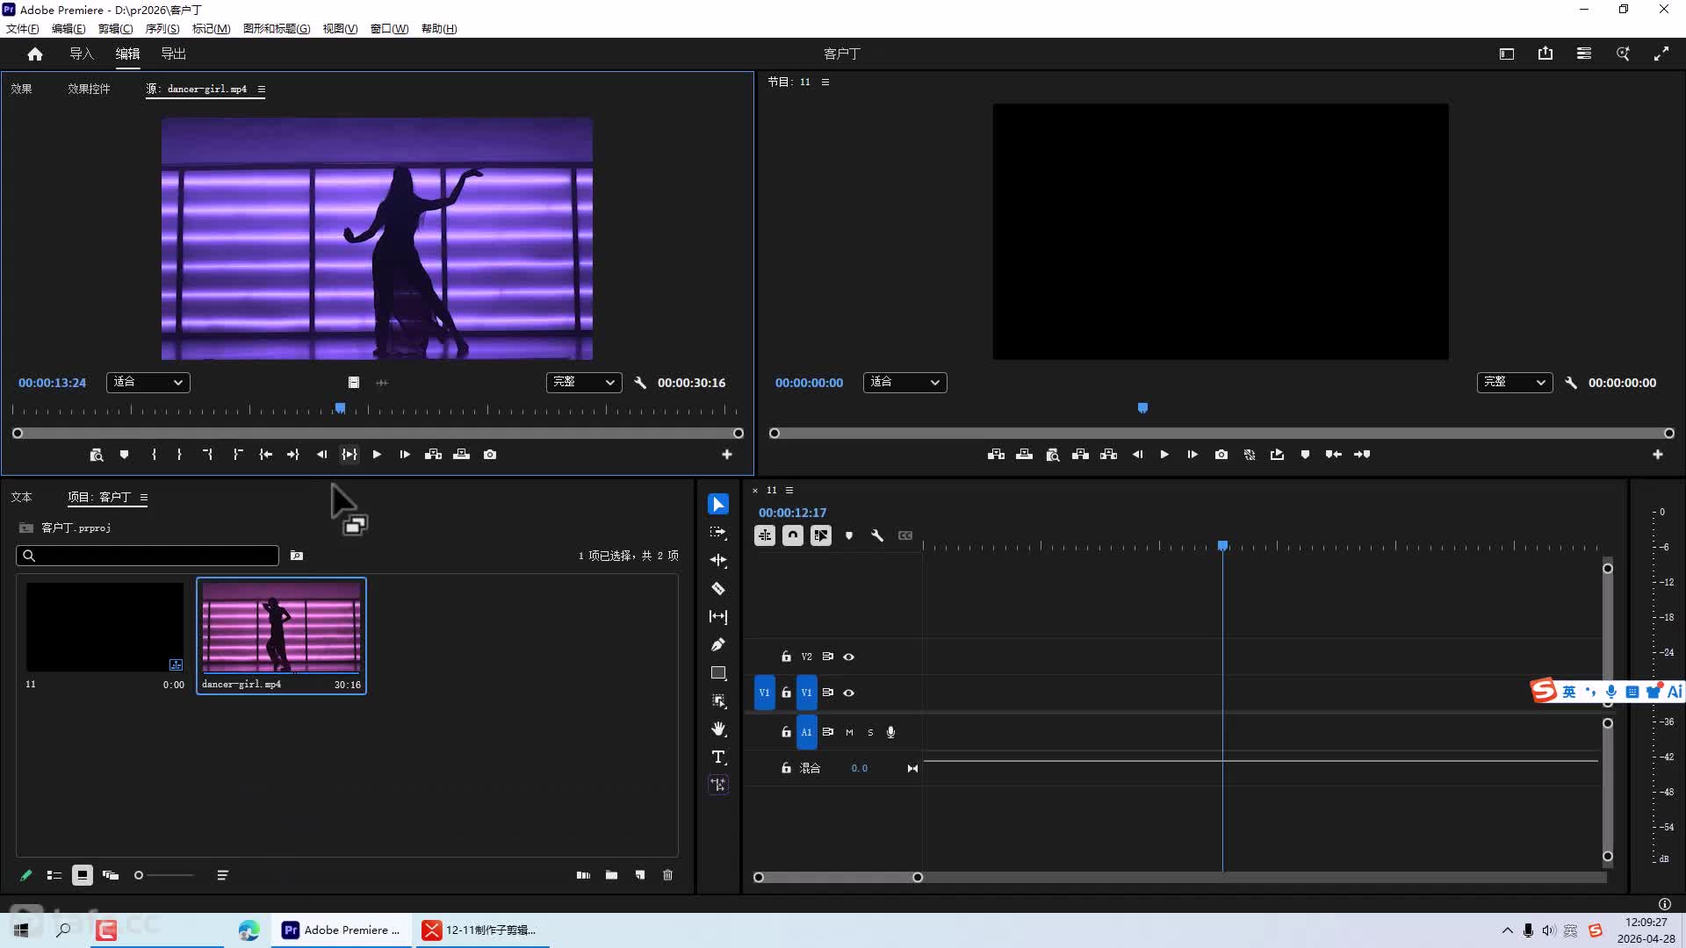Open the 窗口(W) menu
Viewport: 1686px width, 948px height.
[x=389, y=28]
